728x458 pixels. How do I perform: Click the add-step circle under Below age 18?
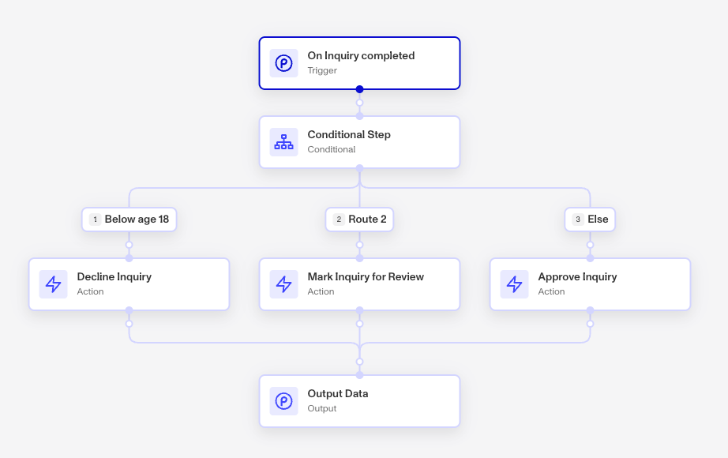coord(129,245)
